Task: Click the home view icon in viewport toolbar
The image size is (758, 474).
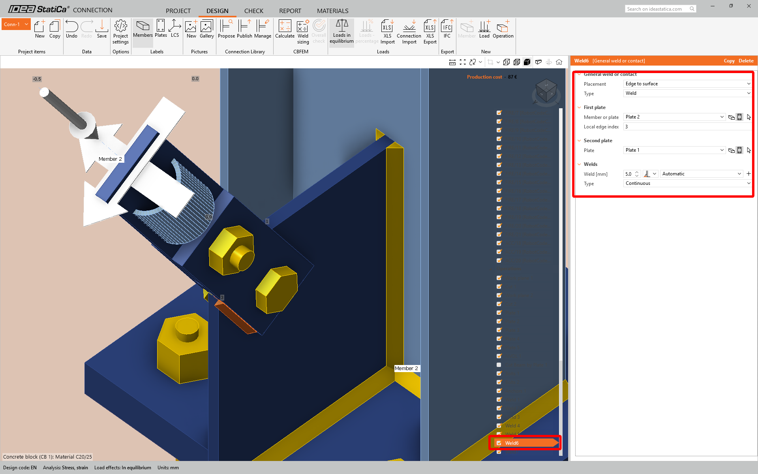Action: tap(559, 62)
